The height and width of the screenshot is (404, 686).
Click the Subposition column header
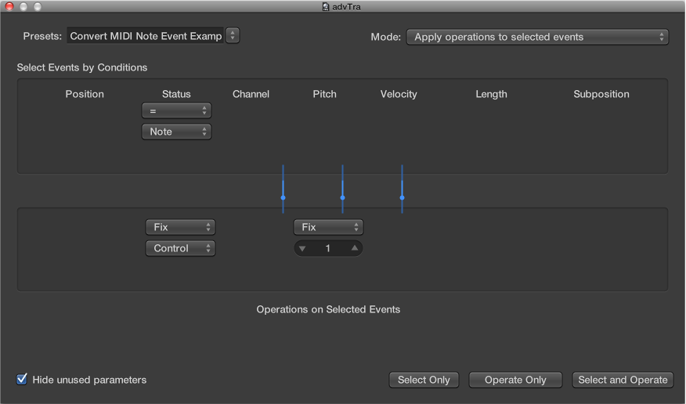601,94
